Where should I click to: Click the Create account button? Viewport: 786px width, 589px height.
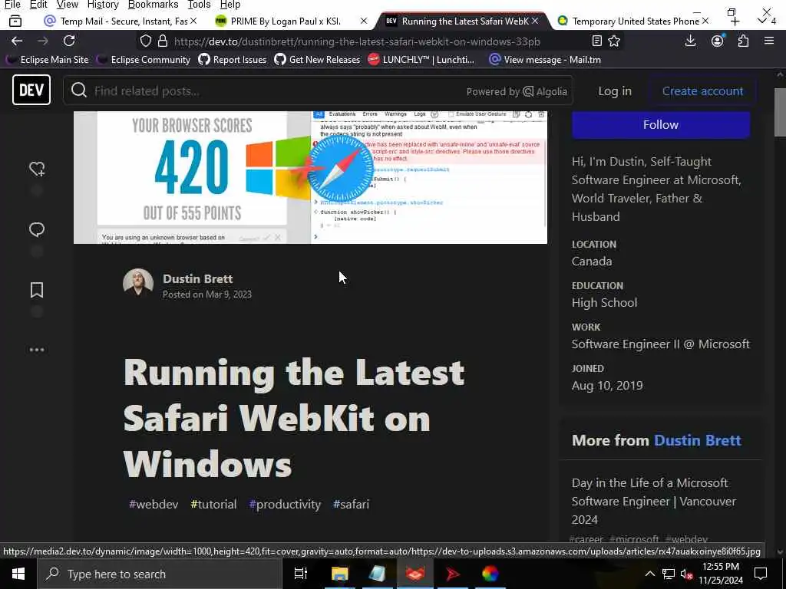[702, 91]
